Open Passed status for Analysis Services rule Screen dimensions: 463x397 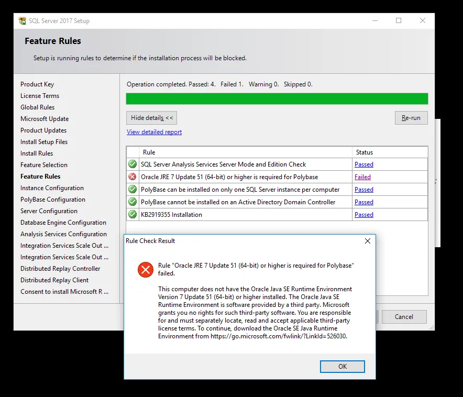364,164
